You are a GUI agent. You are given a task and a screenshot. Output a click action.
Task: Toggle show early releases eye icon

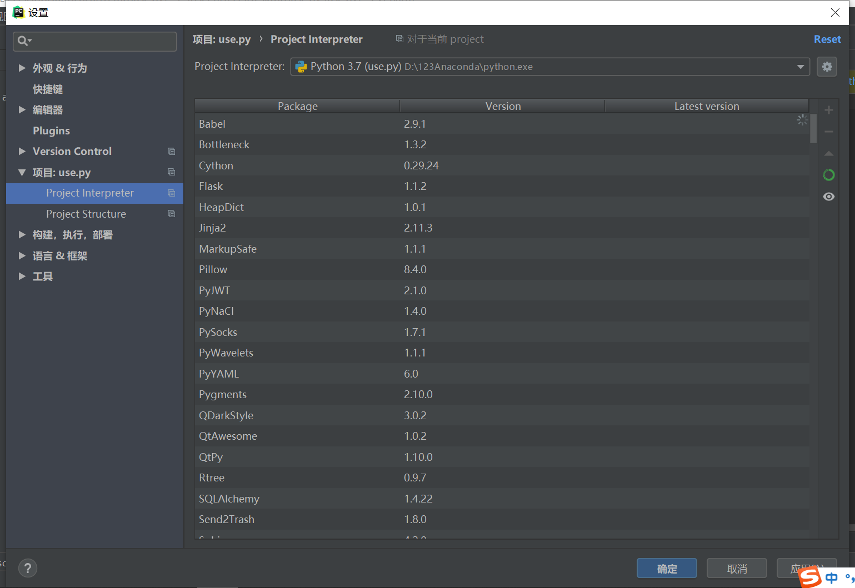point(828,197)
